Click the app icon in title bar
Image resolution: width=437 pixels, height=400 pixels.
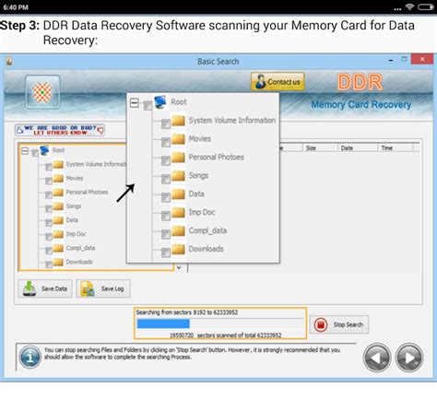[9, 61]
